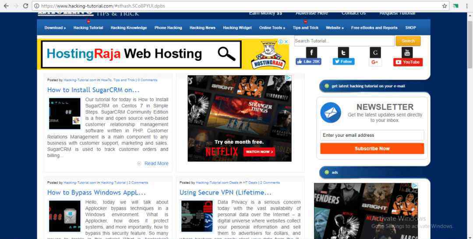Open Free eBooks and Reports menu
Image resolution: width=473 pixels, height=239 pixels.
pos(374,28)
